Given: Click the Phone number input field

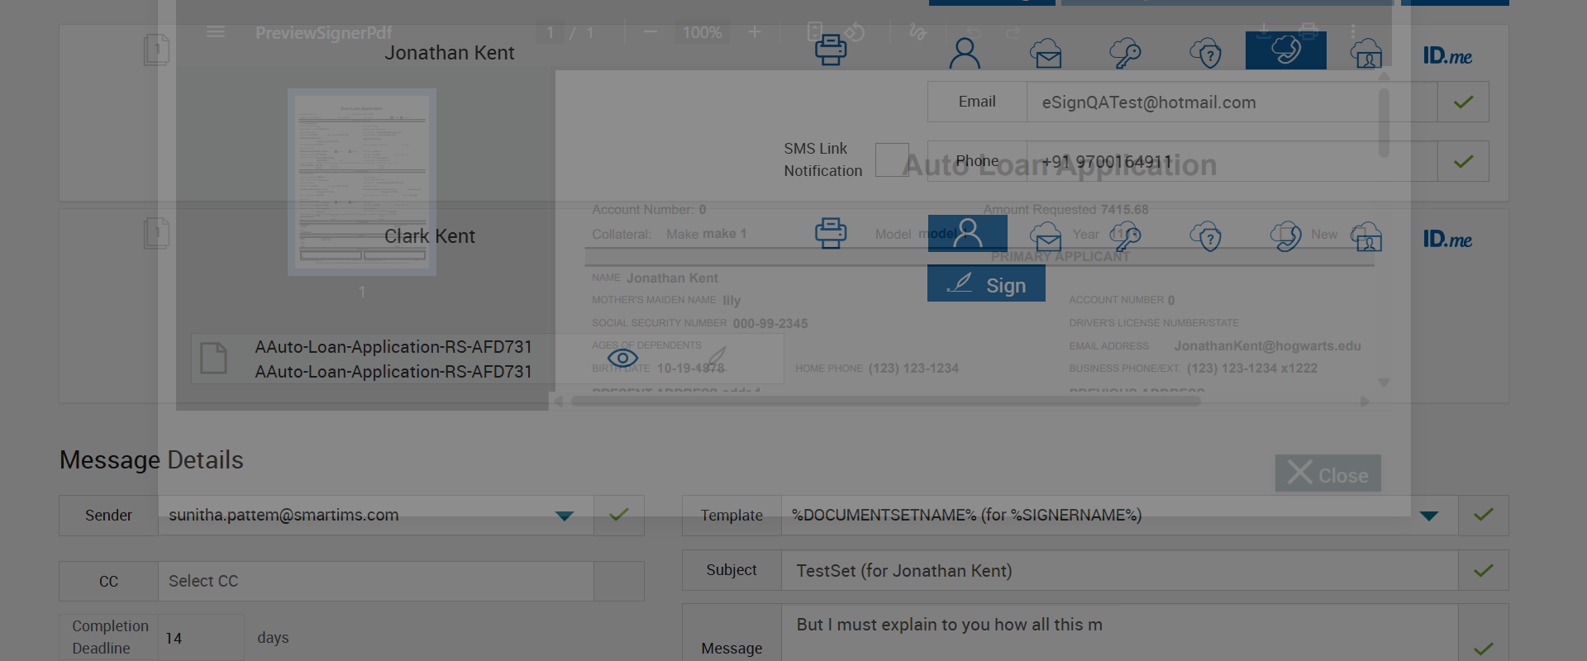Looking at the screenshot, I should pos(1232,161).
